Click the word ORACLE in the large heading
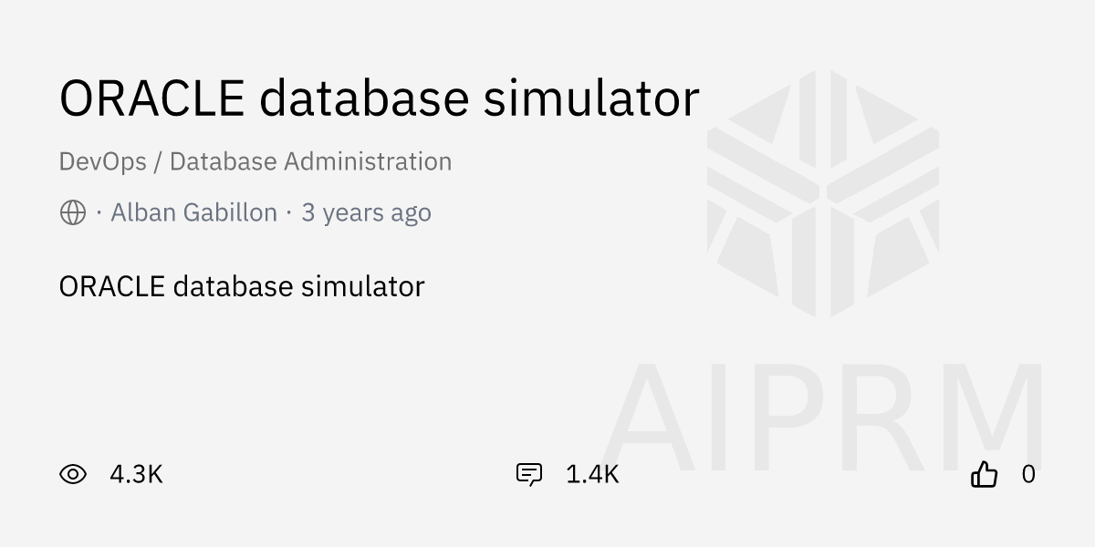 pos(151,98)
